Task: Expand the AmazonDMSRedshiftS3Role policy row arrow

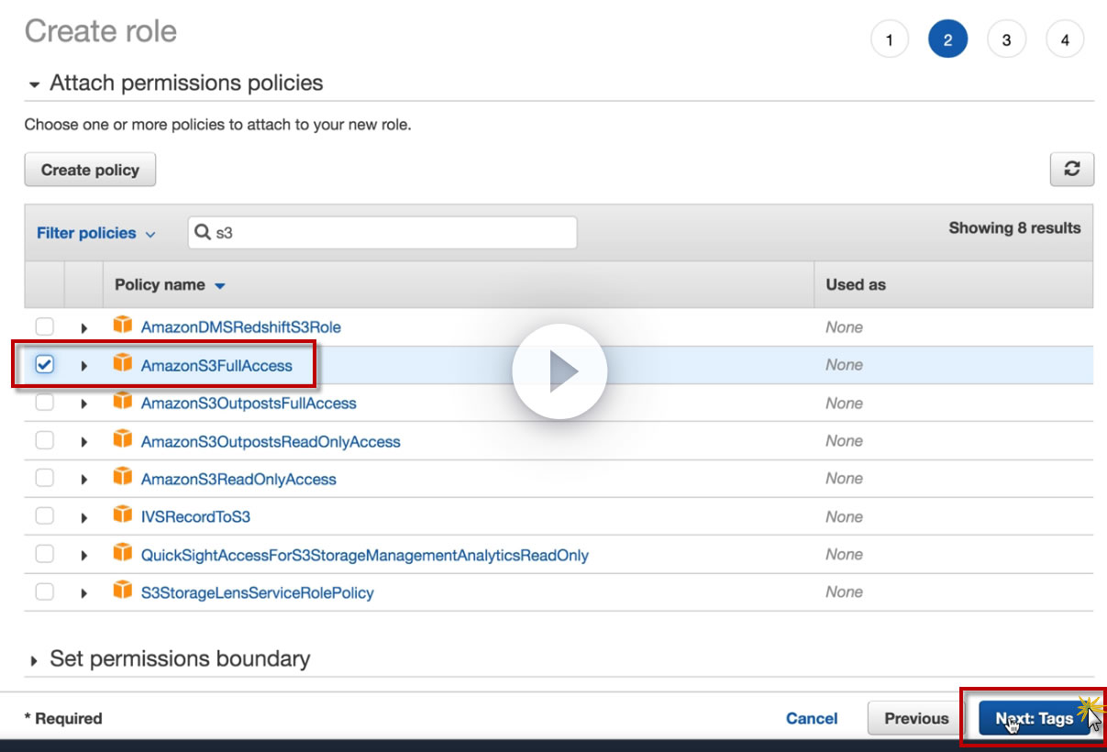Action: [x=83, y=327]
